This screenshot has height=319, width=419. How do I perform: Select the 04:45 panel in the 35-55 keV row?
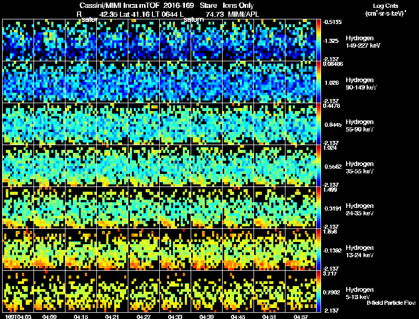click(x=238, y=166)
